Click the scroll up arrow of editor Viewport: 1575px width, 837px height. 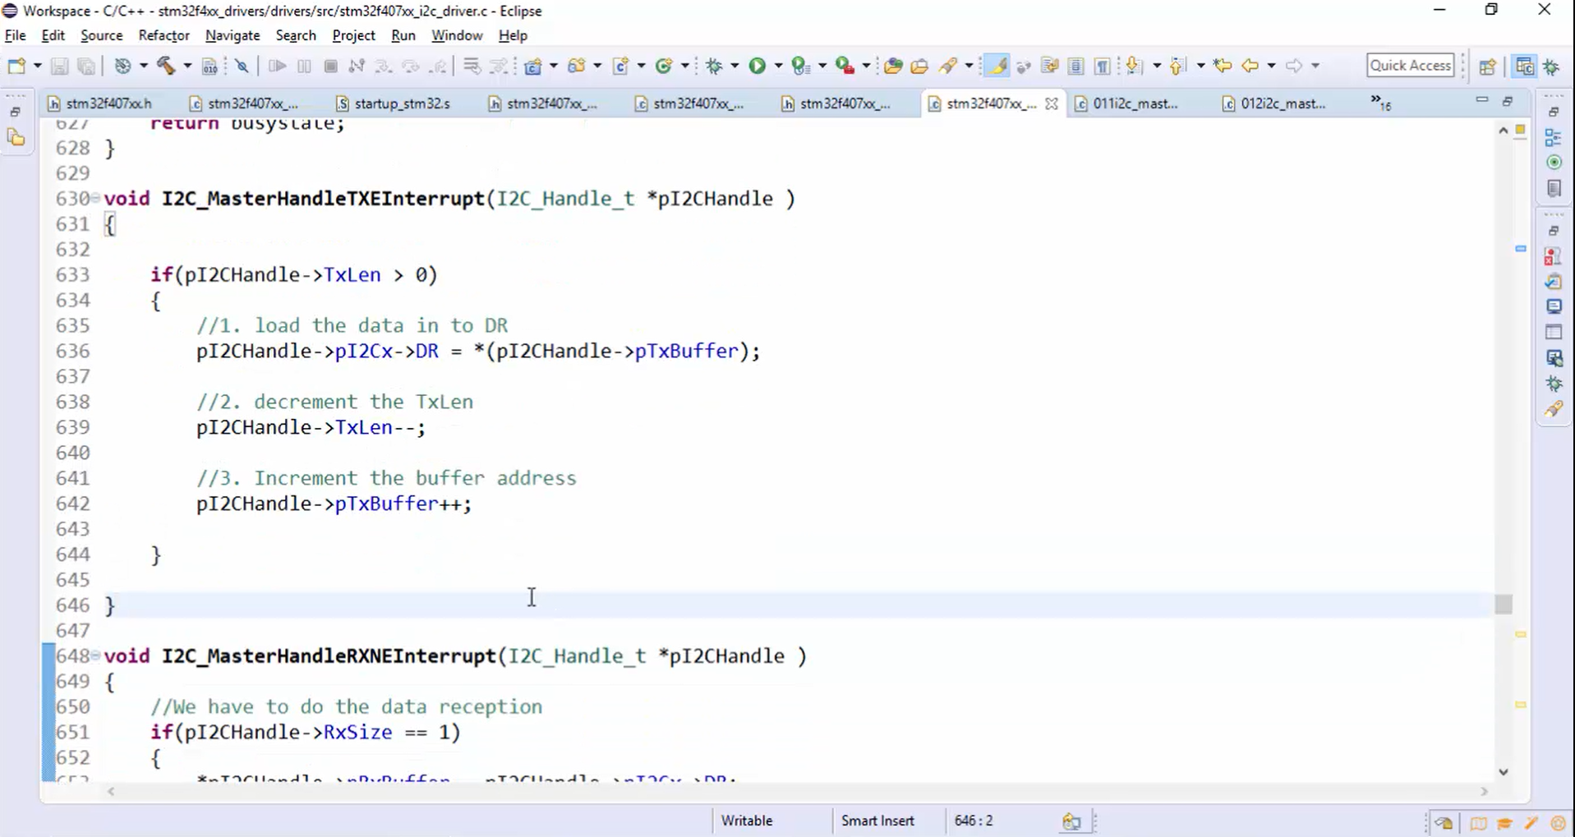1504,131
